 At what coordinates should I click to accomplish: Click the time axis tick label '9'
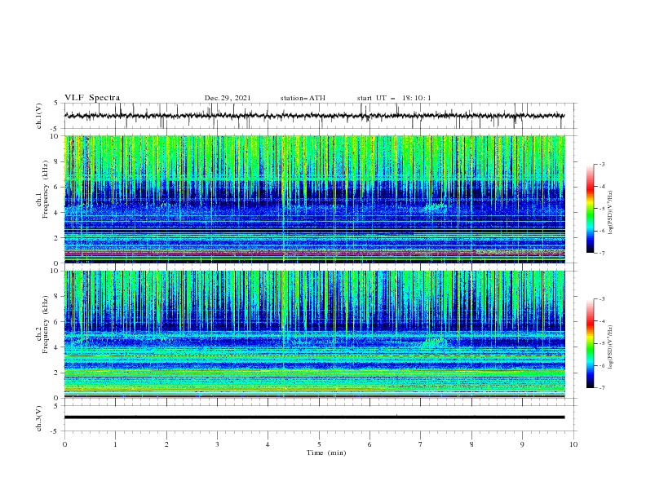pos(522,444)
